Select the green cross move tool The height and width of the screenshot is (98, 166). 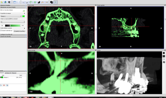[x=35, y=2]
